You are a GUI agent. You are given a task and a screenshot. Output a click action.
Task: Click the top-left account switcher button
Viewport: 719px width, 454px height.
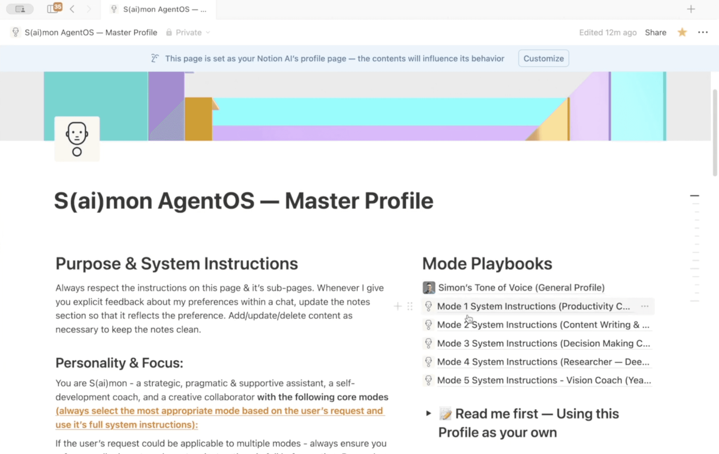click(x=20, y=9)
